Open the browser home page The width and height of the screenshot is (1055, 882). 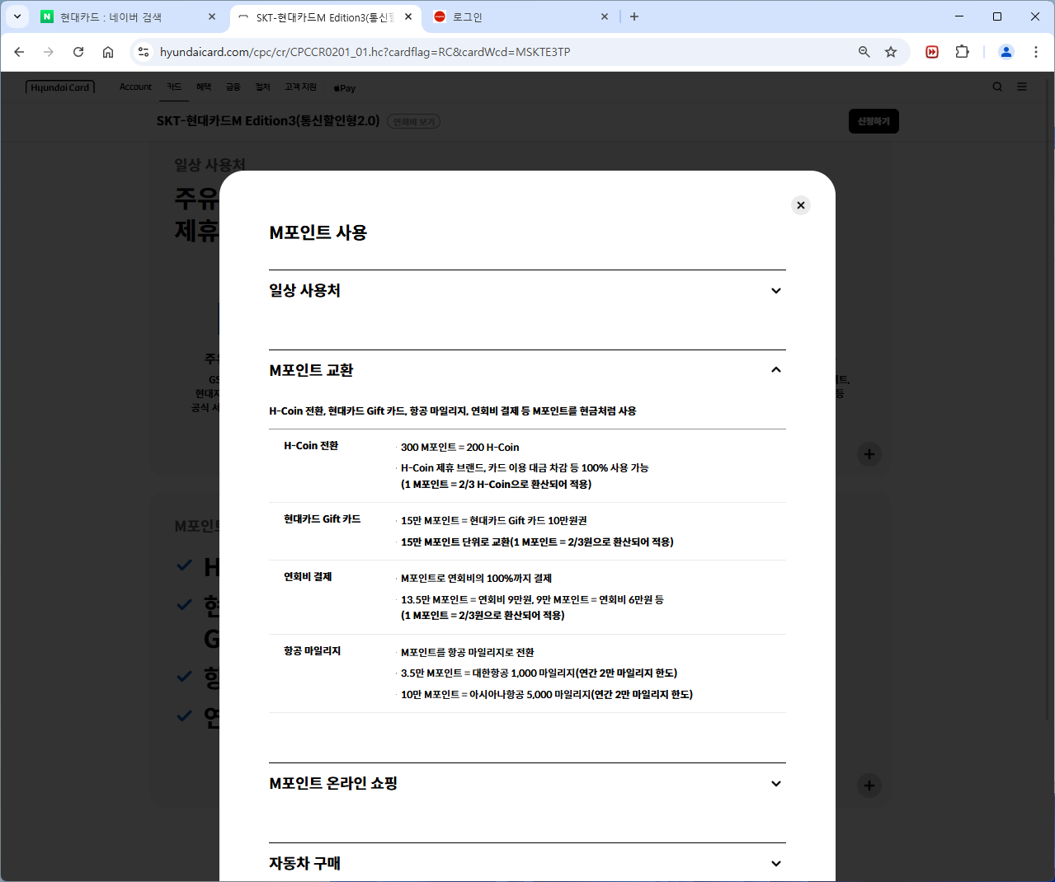coord(108,52)
